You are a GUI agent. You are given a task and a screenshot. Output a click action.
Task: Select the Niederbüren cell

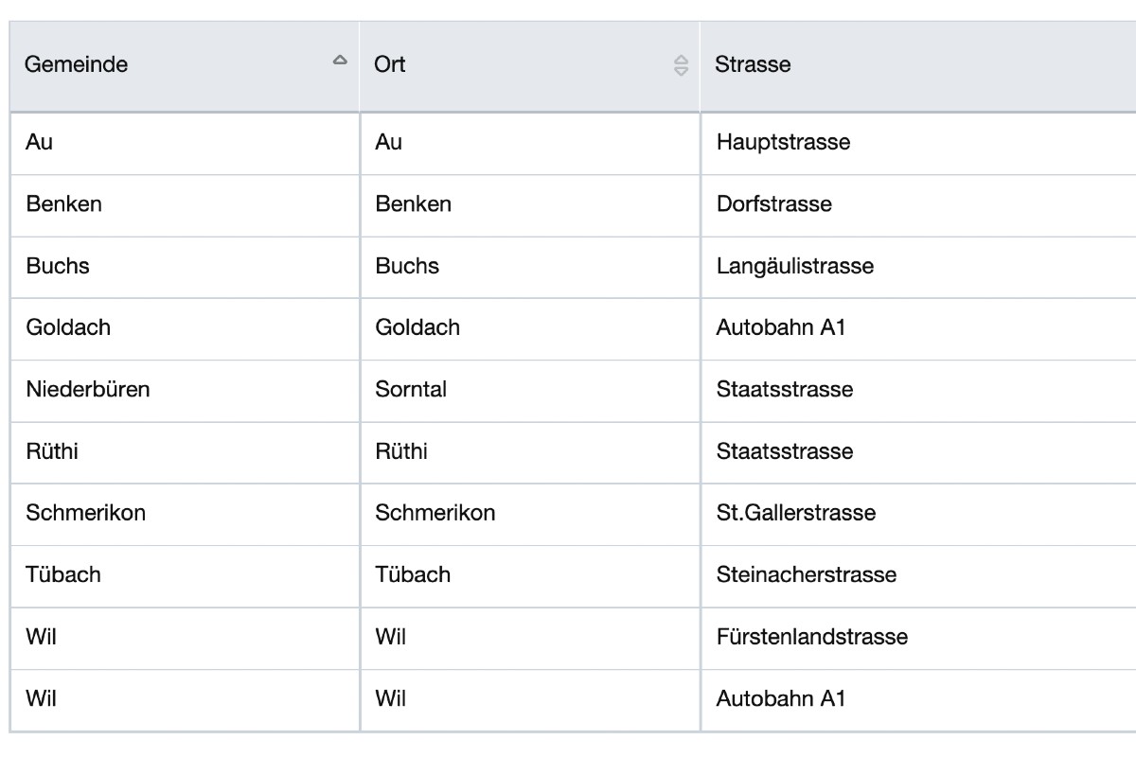click(x=88, y=389)
